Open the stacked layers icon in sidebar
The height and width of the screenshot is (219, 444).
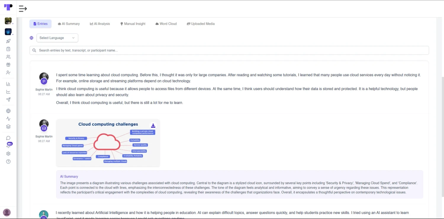pos(8,127)
